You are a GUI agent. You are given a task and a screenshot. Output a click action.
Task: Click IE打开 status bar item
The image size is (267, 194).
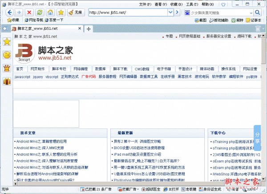171,189
